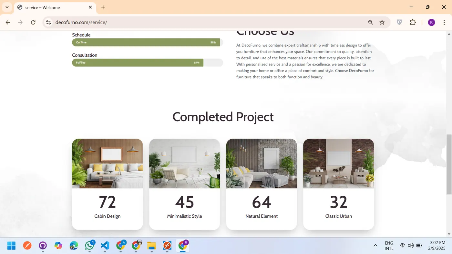Open WhatsApp from the taskbar
Image resolution: width=452 pixels, height=254 pixels.
pyautogui.click(x=89, y=246)
